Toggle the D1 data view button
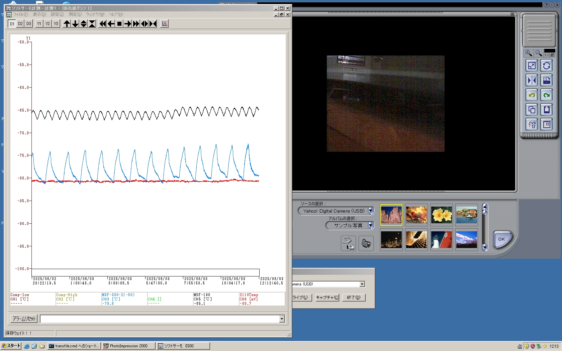The image size is (562, 351). click(12, 24)
